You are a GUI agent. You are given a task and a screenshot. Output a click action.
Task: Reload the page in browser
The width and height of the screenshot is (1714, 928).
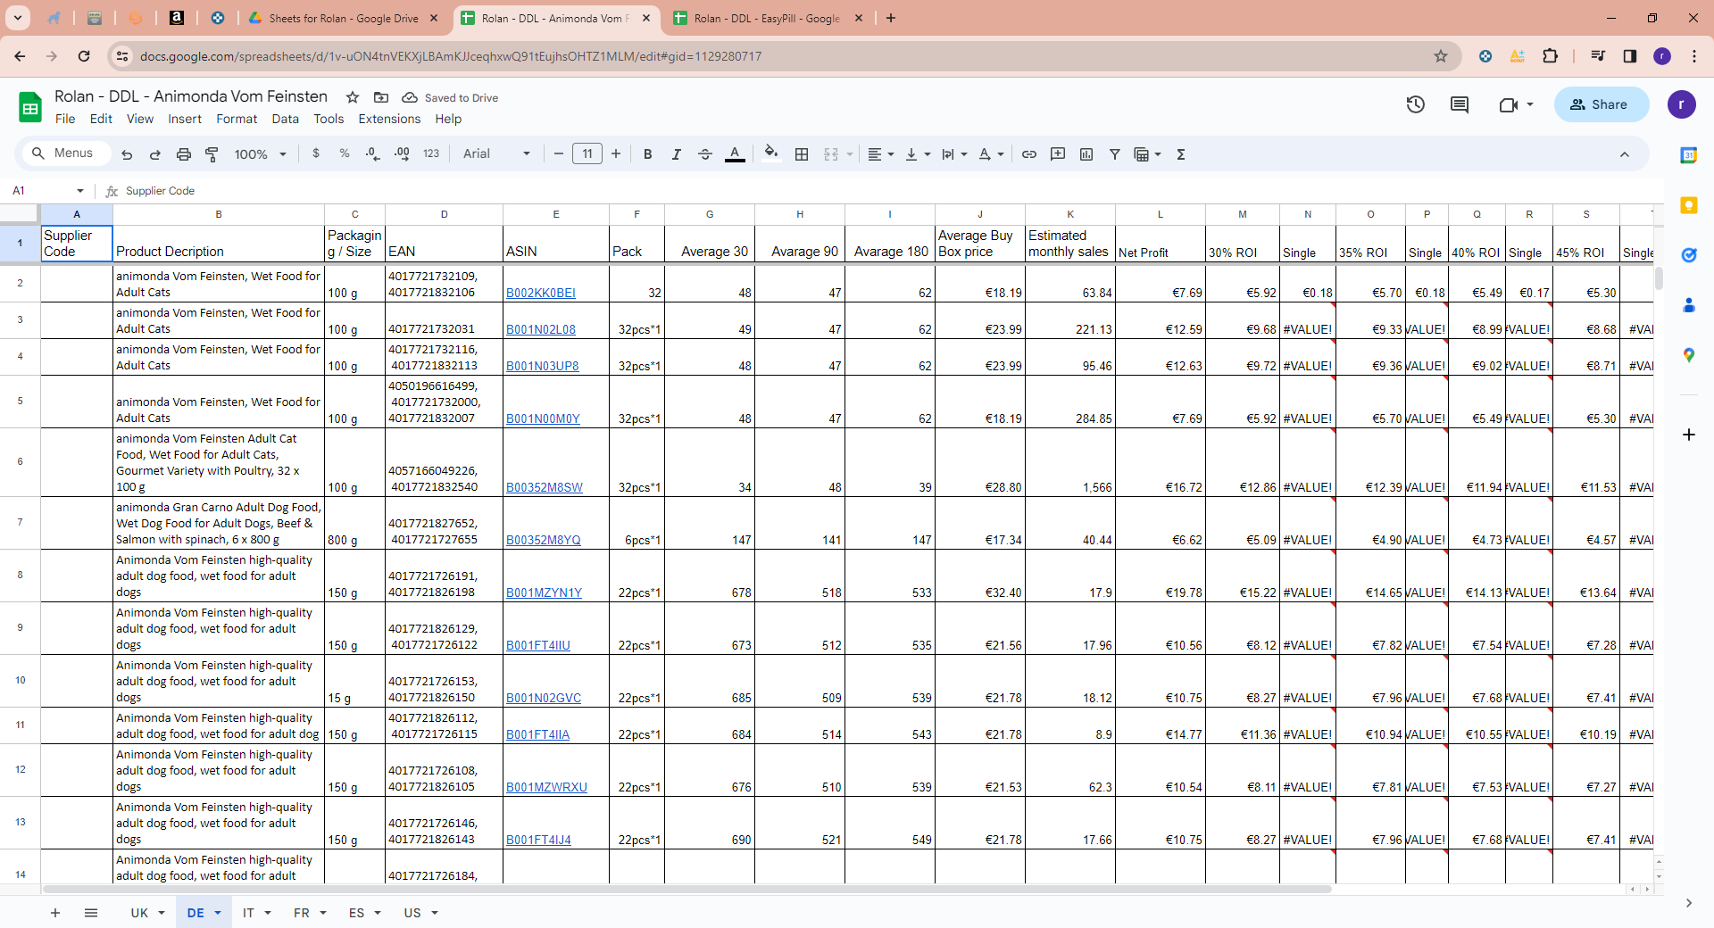click(x=84, y=56)
